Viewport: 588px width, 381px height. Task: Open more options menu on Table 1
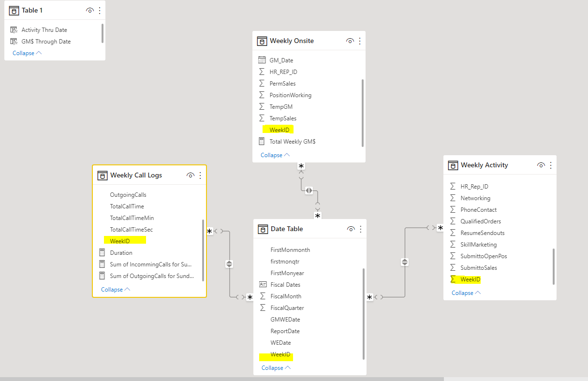(100, 10)
